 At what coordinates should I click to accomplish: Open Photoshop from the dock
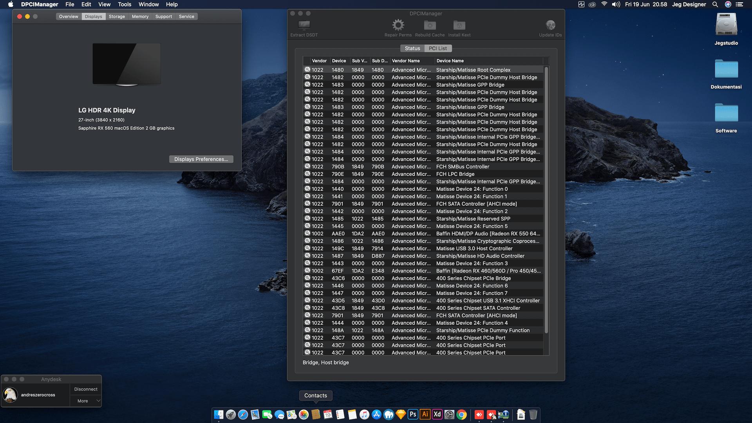[x=413, y=414]
